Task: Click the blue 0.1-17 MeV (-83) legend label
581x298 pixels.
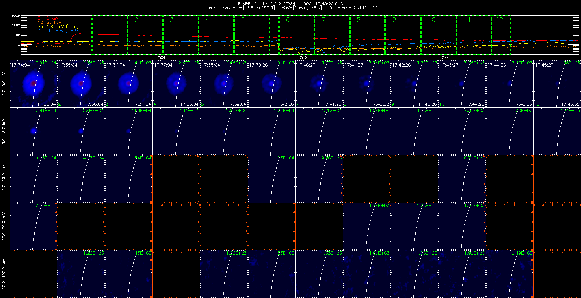Action: tap(57, 31)
